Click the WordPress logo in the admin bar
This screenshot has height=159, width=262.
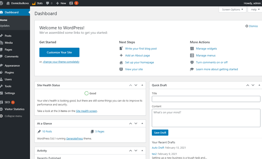coord(1,3)
